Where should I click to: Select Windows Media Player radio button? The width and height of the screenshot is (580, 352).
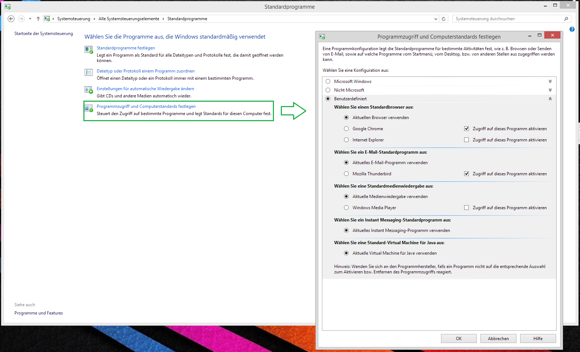pos(346,208)
